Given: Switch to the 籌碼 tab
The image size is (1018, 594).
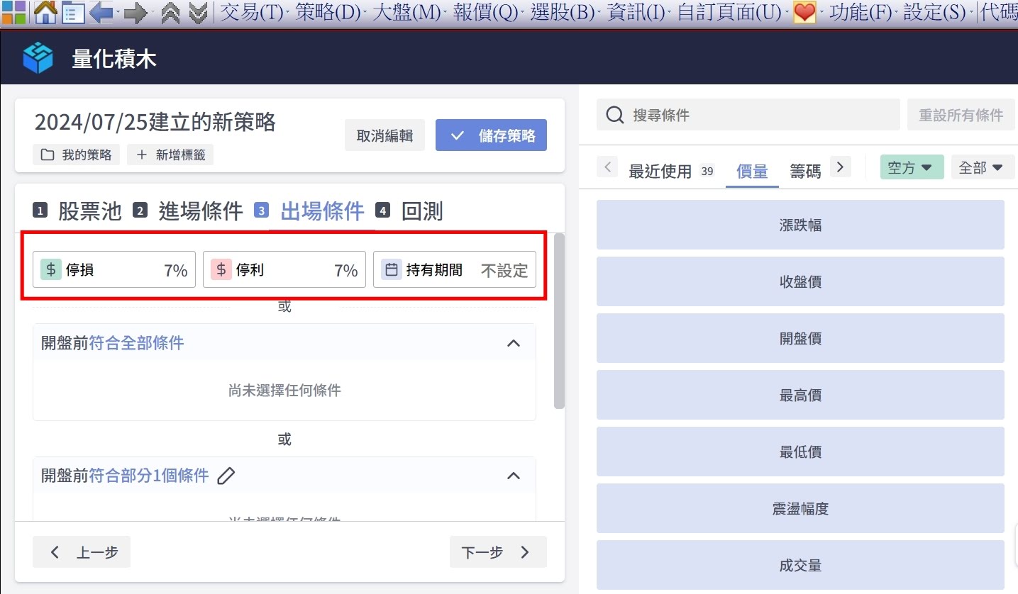Looking at the screenshot, I should [805, 171].
